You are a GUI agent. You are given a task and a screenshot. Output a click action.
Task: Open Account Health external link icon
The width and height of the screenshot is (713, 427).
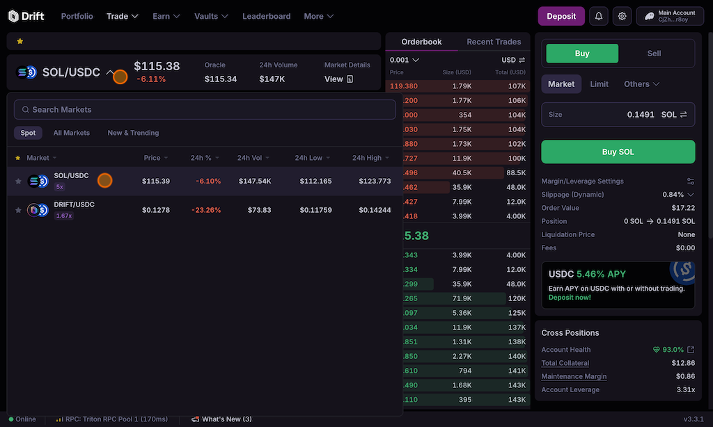coord(691,350)
